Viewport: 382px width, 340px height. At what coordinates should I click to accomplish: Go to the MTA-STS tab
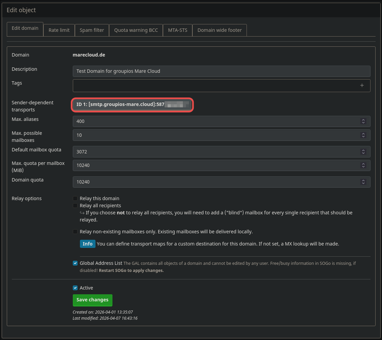[x=177, y=30]
